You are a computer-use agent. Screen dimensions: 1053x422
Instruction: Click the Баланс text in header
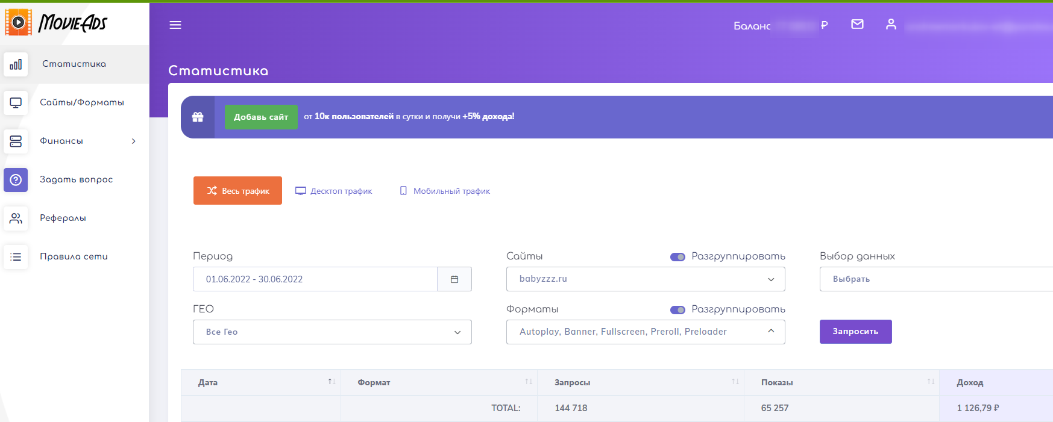(x=752, y=26)
